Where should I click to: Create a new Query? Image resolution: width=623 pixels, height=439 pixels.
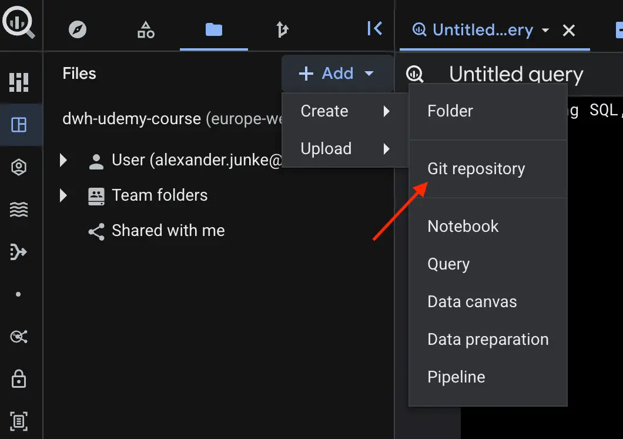(488, 264)
